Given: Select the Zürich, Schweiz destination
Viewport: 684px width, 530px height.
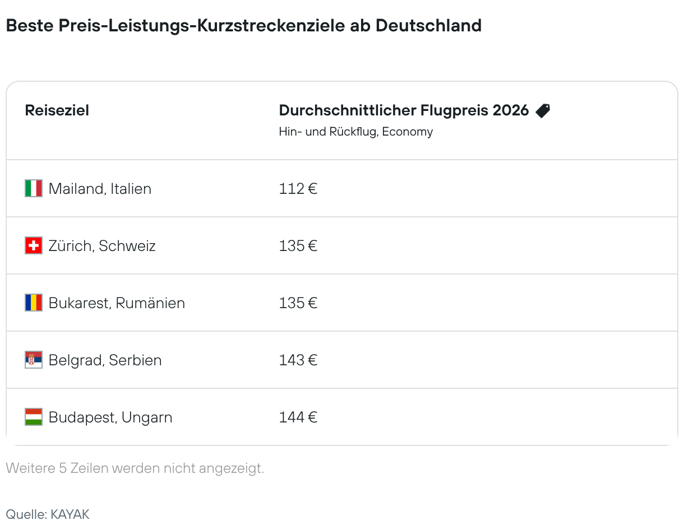Looking at the screenshot, I should [102, 246].
